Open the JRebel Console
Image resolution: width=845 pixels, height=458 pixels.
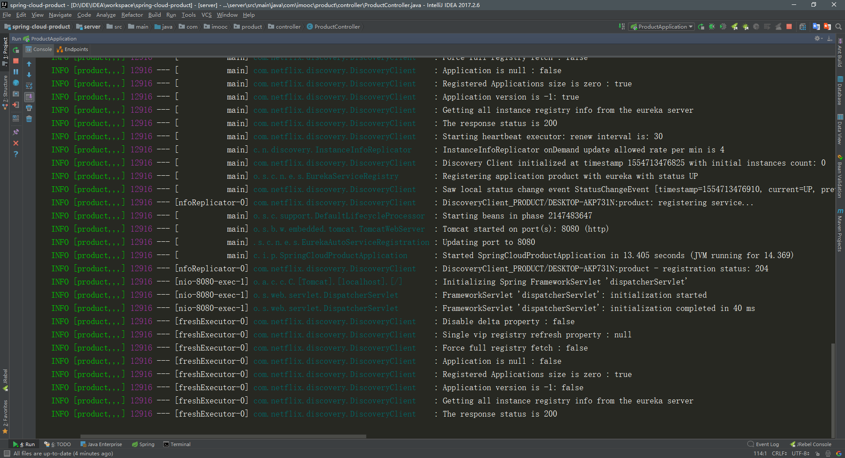811,444
